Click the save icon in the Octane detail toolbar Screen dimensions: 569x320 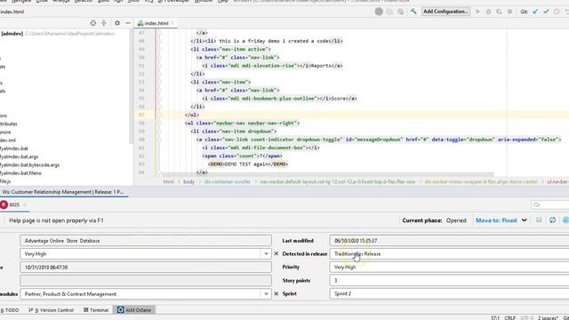[x=539, y=220]
